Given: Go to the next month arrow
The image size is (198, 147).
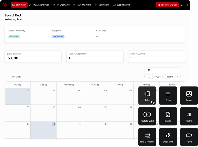Looking at the screenshot, I should click(149, 76).
